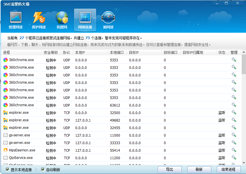Click local port value 32500

pyautogui.click(x=115, y=113)
